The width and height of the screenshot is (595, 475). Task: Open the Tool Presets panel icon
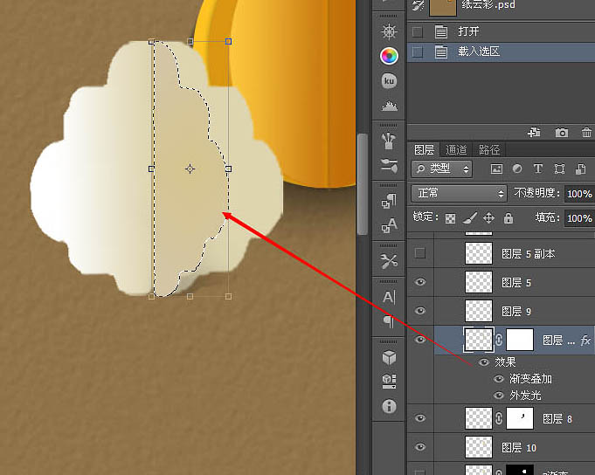coord(389,261)
